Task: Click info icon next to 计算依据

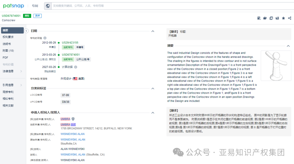Action: pos(76,67)
